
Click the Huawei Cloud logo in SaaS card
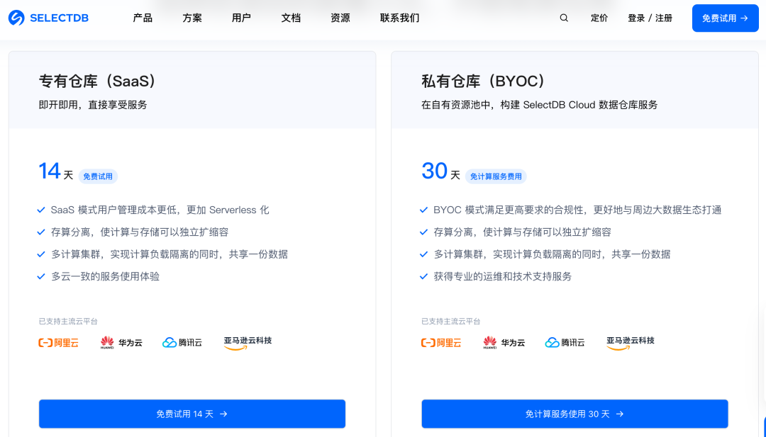click(121, 342)
